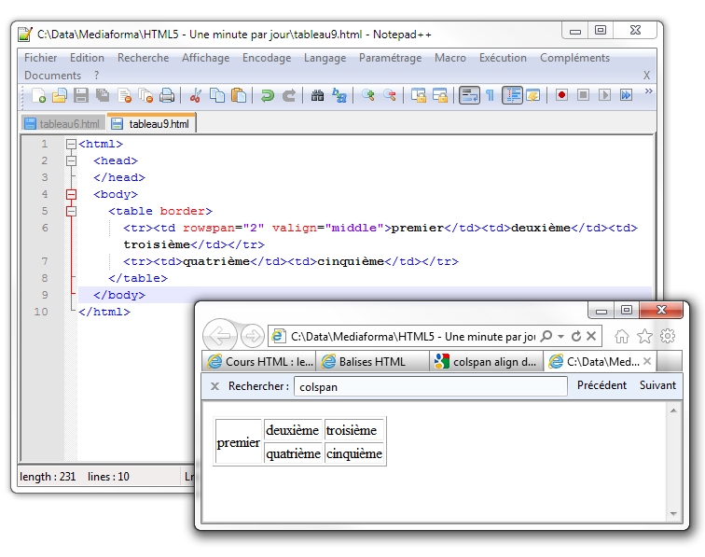Viewport: 705px width, 557px height.
Task: Collapse the body tag fold marker
Action: pos(71,195)
